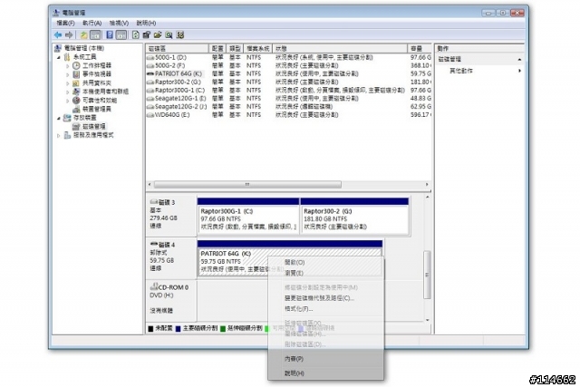Expand the 服務及應用程式 node arrow
580x387 pixels.
(58, 135)
